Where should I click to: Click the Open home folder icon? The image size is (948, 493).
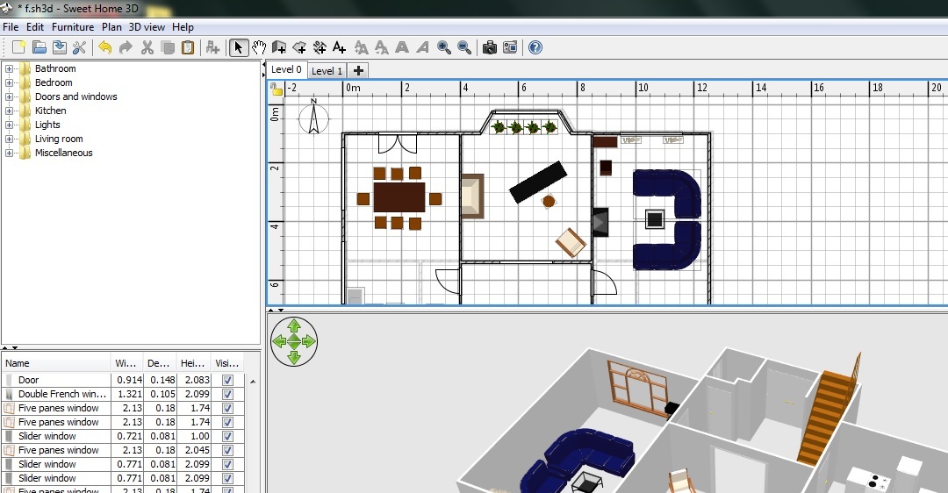point(39,47)
